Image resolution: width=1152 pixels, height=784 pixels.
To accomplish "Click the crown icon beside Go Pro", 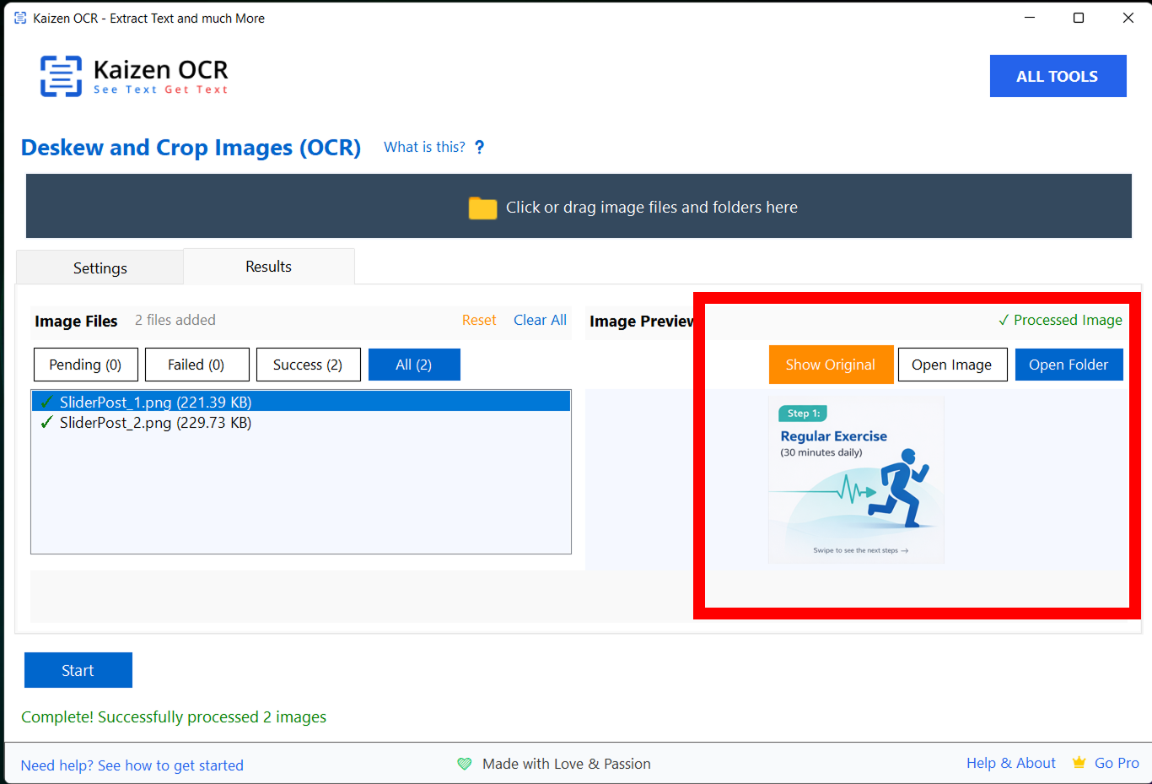I will (1079, 763).
